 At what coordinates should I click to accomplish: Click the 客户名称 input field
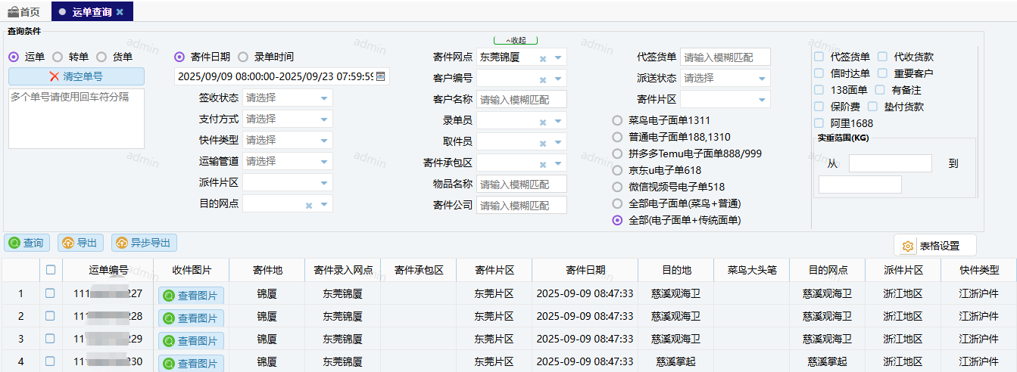click(x=522, y=99)
